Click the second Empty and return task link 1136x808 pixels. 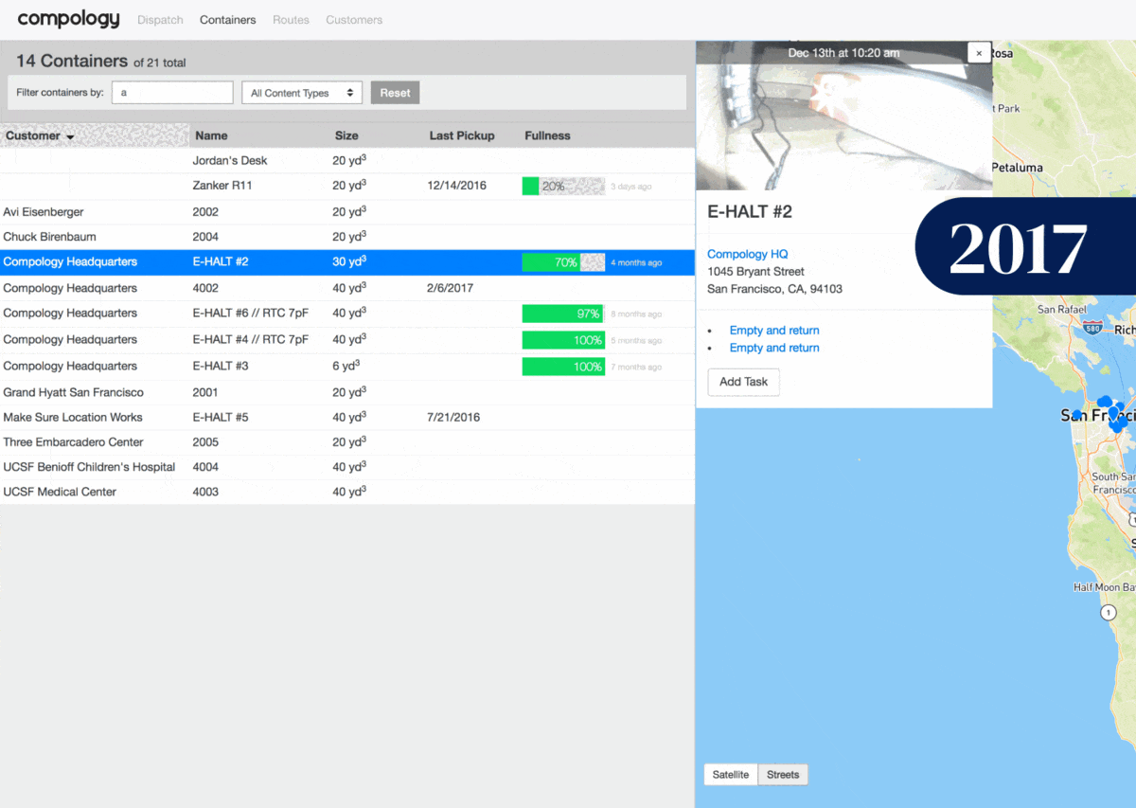tap(774, 348)
